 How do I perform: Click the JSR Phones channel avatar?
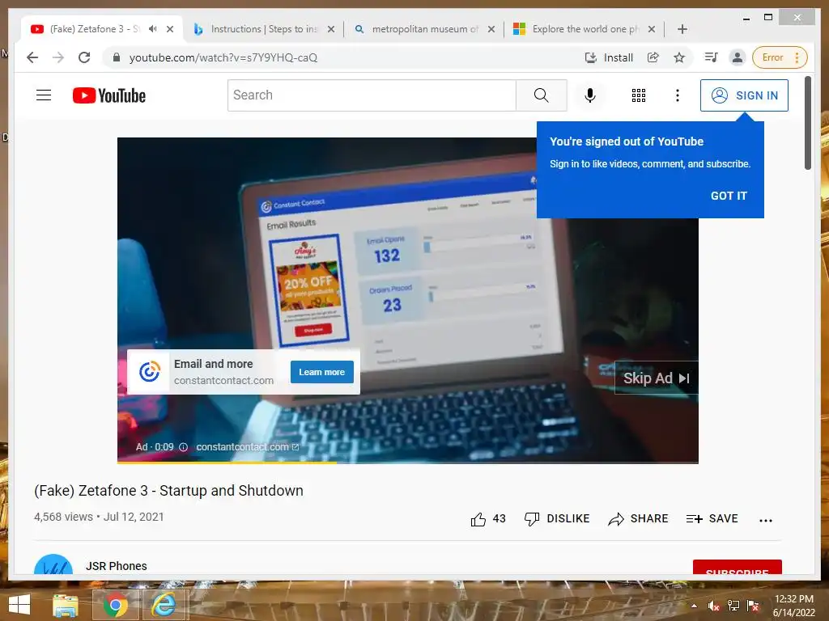pos(53,564)
